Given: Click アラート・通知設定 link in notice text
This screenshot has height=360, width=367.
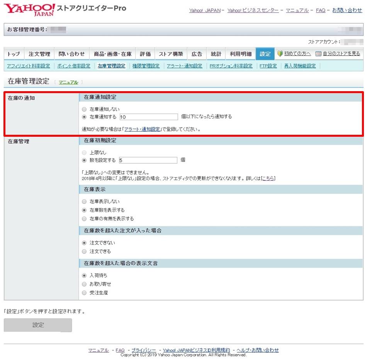Looking at the screenshot, I should coord(142,129).
